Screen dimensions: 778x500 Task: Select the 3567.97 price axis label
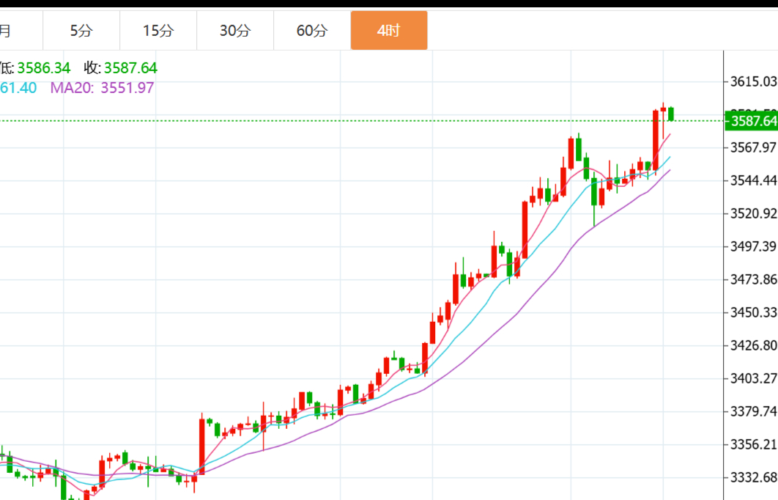coord(753,147)
